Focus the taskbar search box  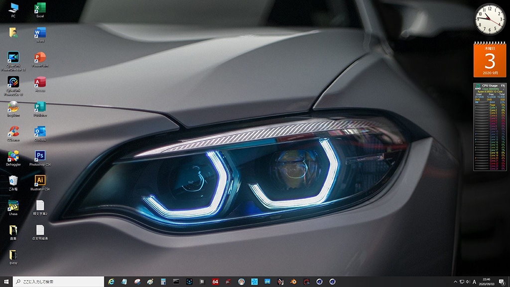59,282
